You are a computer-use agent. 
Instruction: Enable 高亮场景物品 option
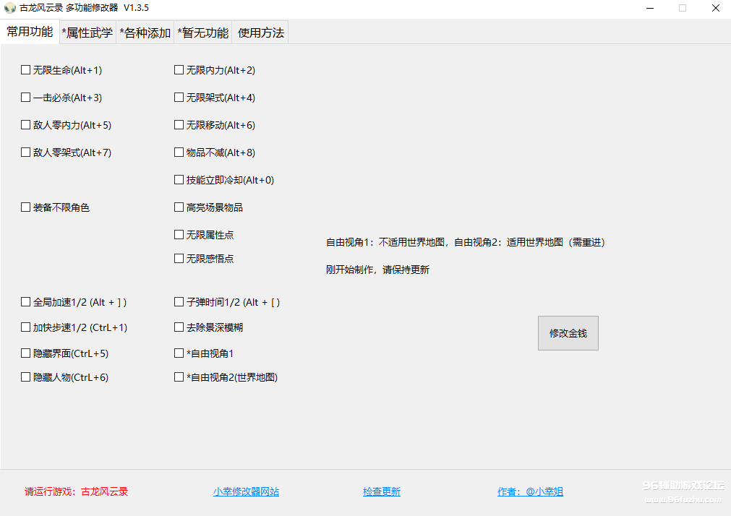pos(179,207)
